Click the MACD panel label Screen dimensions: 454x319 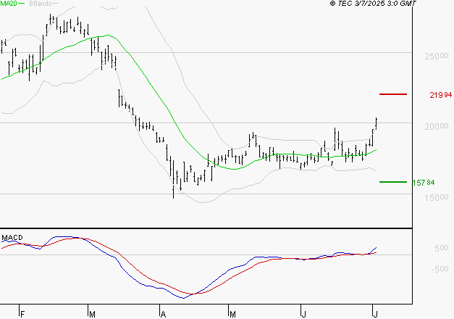tap(12, 238)
